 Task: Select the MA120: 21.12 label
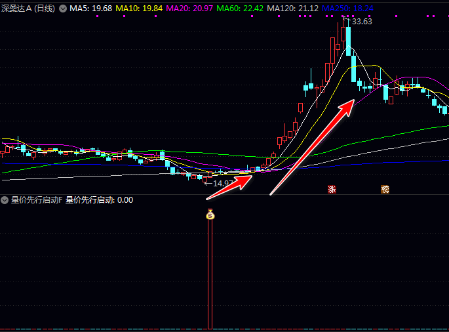tap(292, 9)
